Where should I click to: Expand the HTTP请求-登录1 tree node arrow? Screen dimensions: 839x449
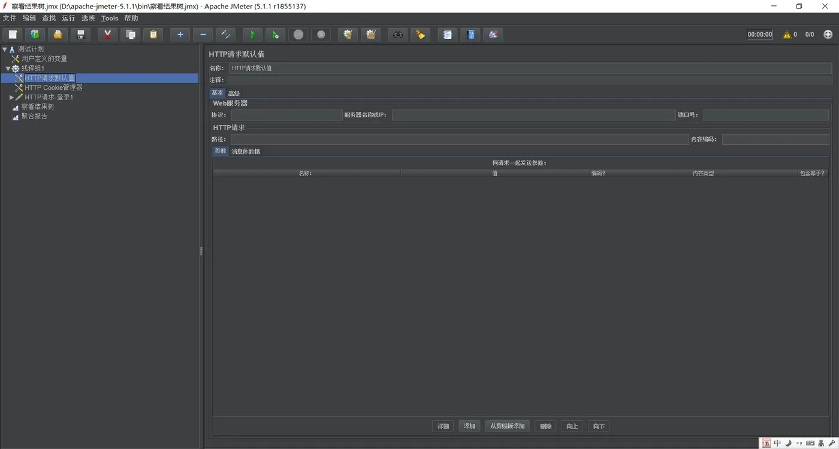11,97
